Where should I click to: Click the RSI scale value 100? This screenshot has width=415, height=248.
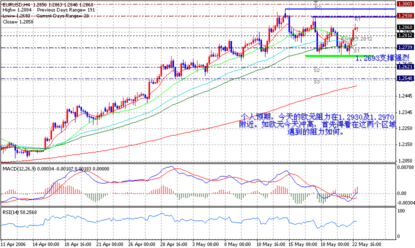click(401, 211)
